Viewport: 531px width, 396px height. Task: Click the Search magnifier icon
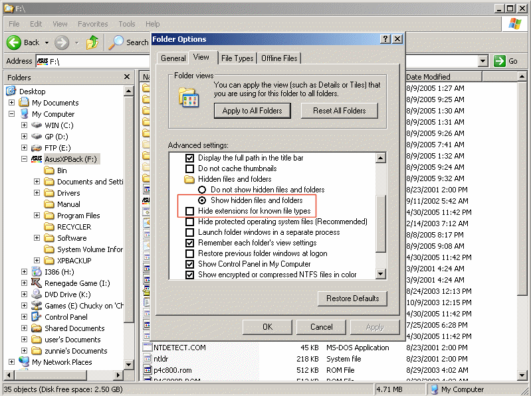117,42
